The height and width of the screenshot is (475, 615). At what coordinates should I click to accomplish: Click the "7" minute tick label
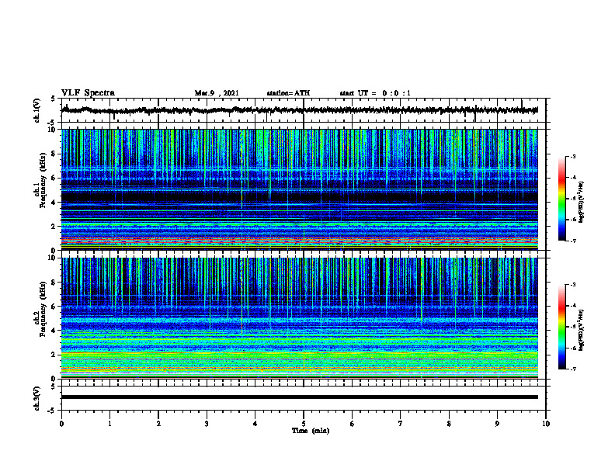coord(401,424)
